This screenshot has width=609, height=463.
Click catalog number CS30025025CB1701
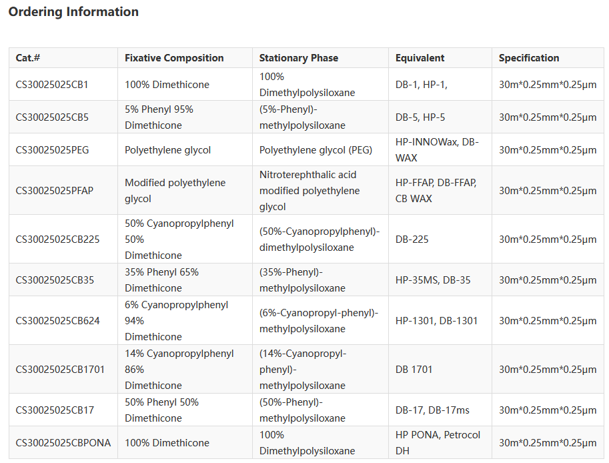tap(60, 370)
